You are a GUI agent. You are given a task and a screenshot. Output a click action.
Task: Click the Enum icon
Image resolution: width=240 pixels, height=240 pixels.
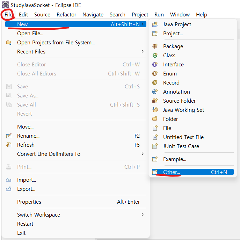(x=155, y=73)
